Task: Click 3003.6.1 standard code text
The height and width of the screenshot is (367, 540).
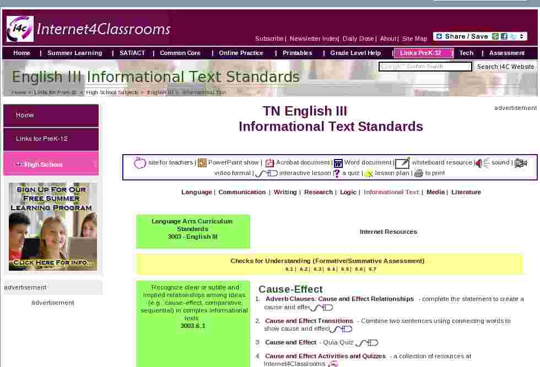Action: click(193, 326)
